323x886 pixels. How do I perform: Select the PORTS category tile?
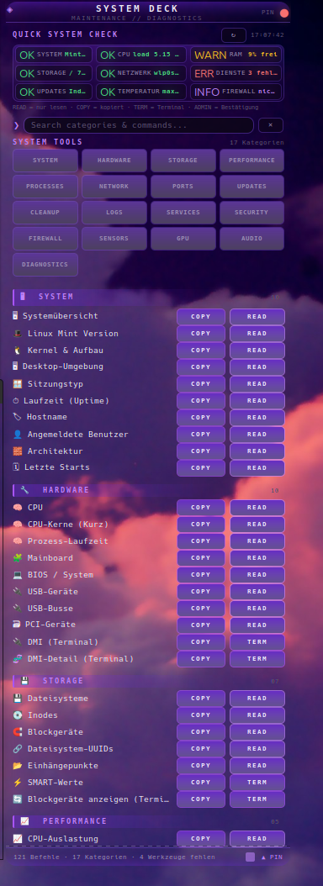(x=183, y=187)
